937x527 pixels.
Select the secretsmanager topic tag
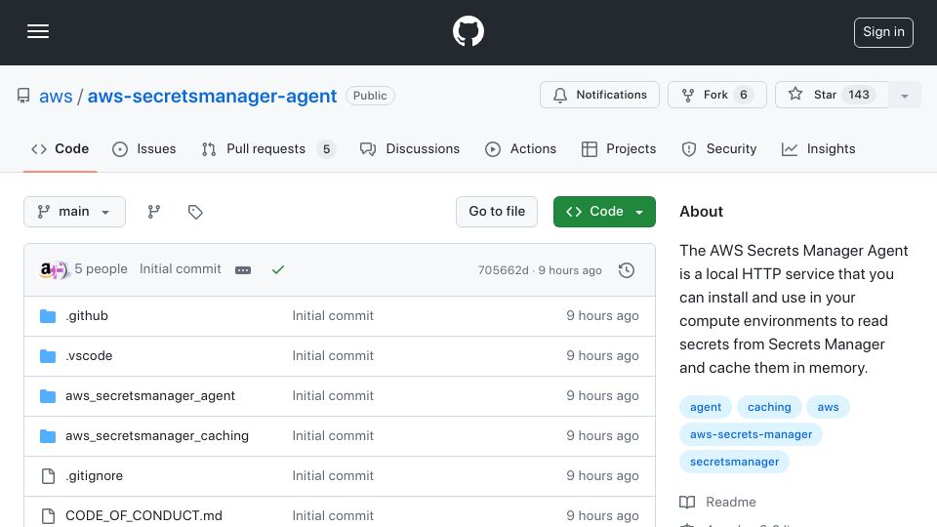tap(734, 462)
